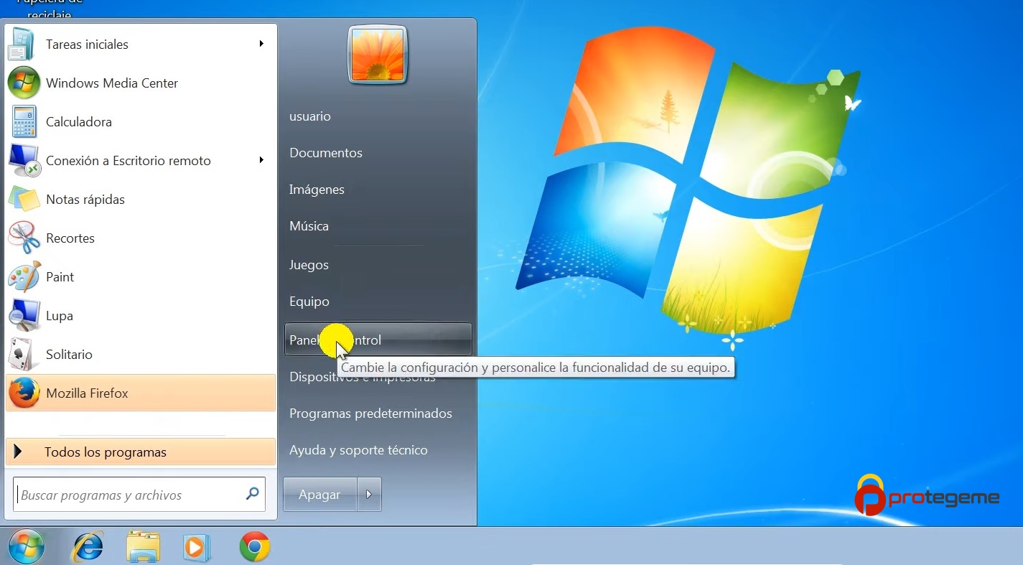The image size is (1023, 565).
Task: Launch Recortes scissors icon
Action: pyautogui.click(x=24, y=238)
